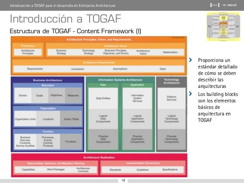
Task: Click 'Business Services, Contracts, Service Qualities' block
Action: pos(25,141)
